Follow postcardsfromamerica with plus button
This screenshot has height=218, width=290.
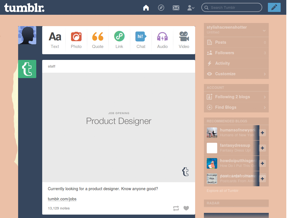(x=263, y=179)
